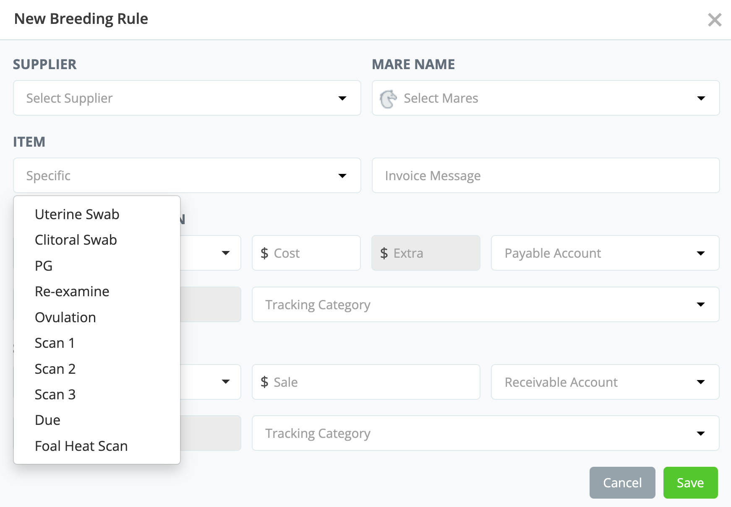Choose Uterine Swab from the list
731x507 pixels.
click(77, 215)
